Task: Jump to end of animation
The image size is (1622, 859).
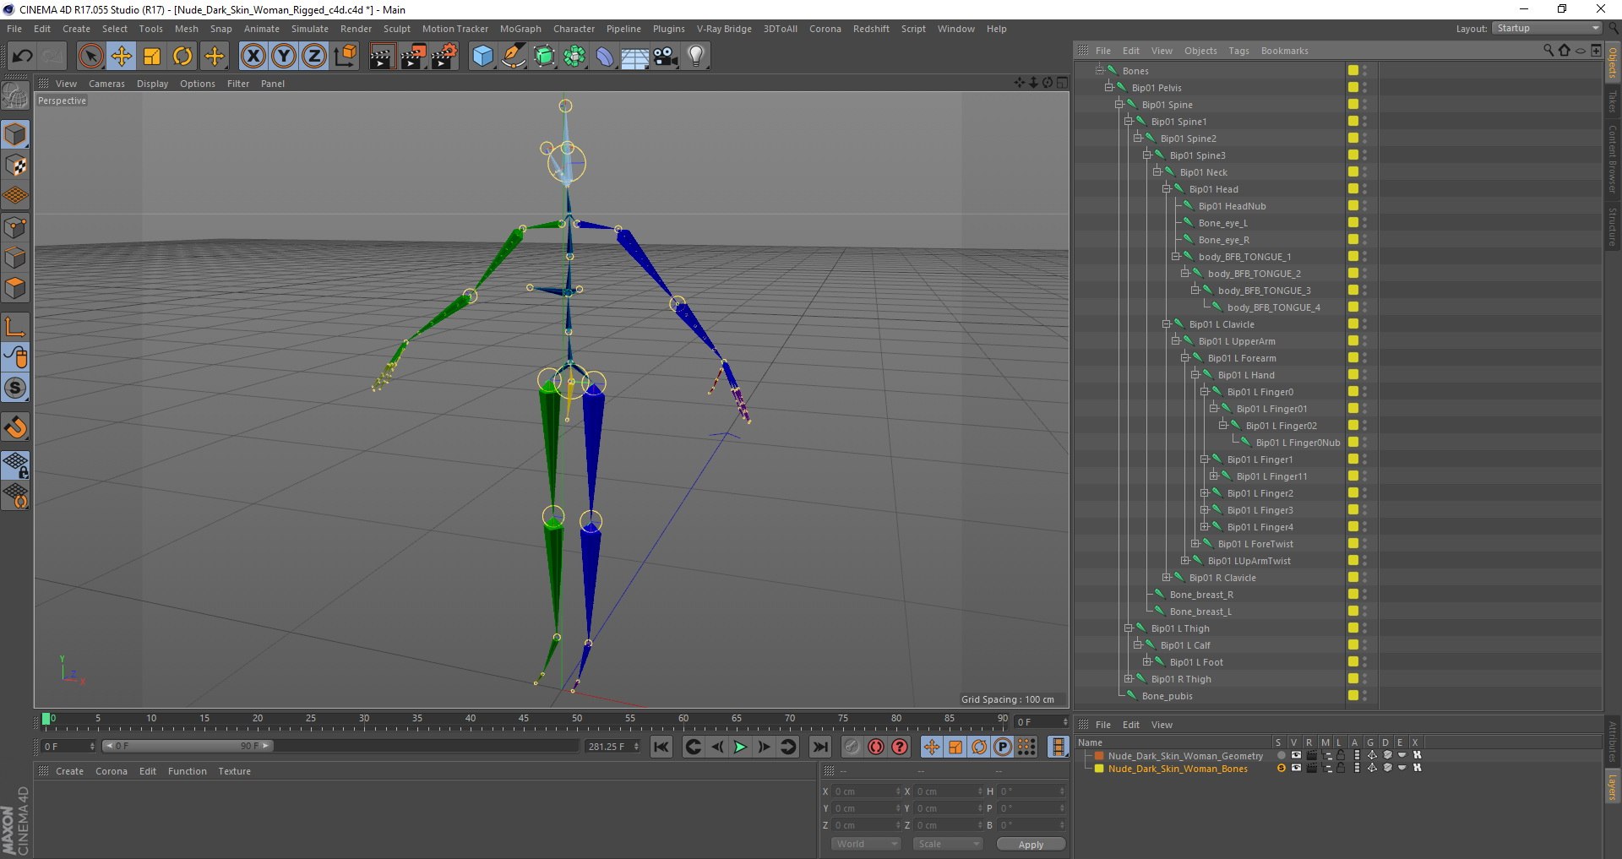Action: point(819,747)
